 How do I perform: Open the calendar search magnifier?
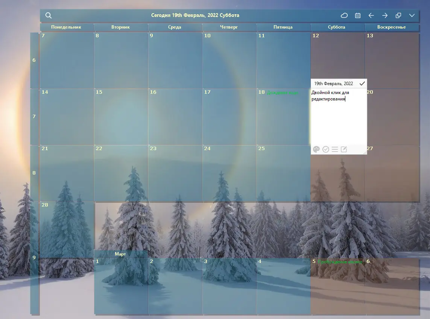(x=49, y=15)
